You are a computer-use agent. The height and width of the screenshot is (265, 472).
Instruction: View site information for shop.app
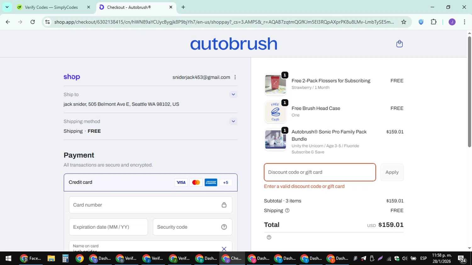(x=47, y=22)
